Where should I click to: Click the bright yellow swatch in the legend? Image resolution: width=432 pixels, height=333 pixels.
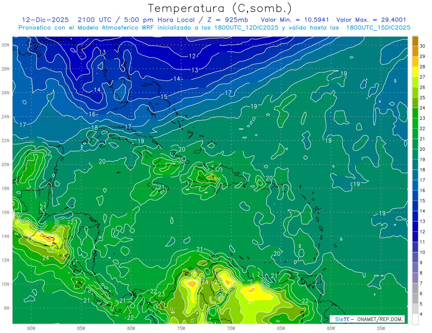(415, 72)
